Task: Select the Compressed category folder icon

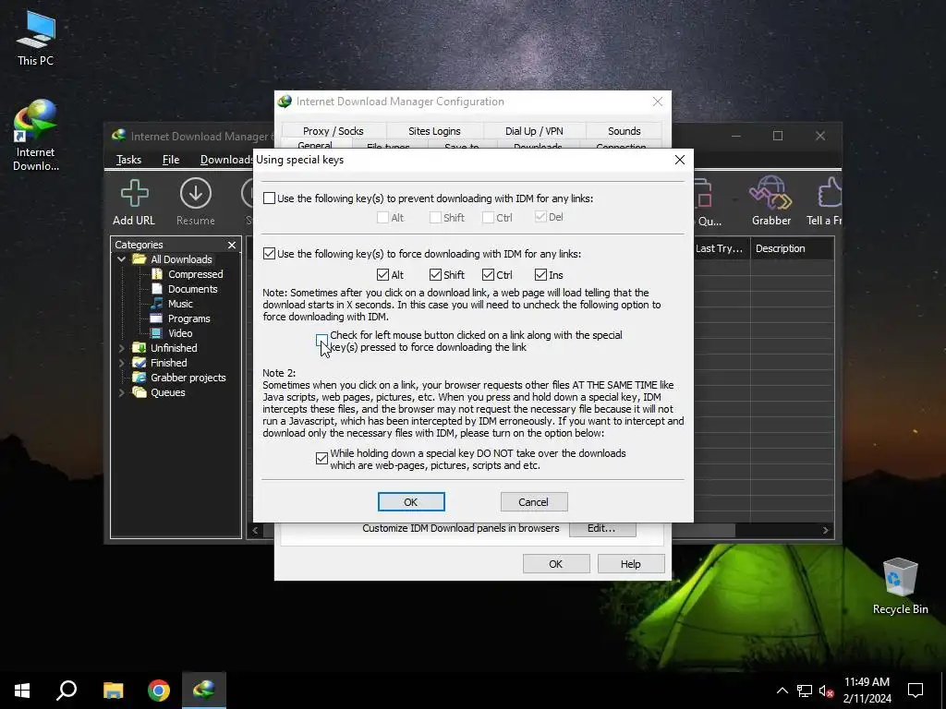Action: (157, 274)
